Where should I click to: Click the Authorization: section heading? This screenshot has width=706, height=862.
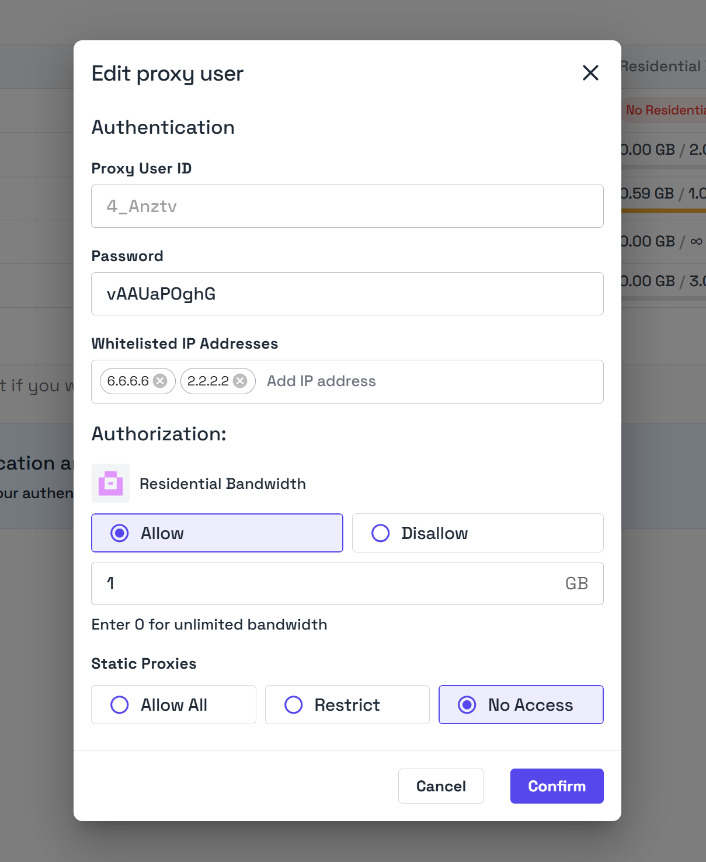(x=159, y=434)
